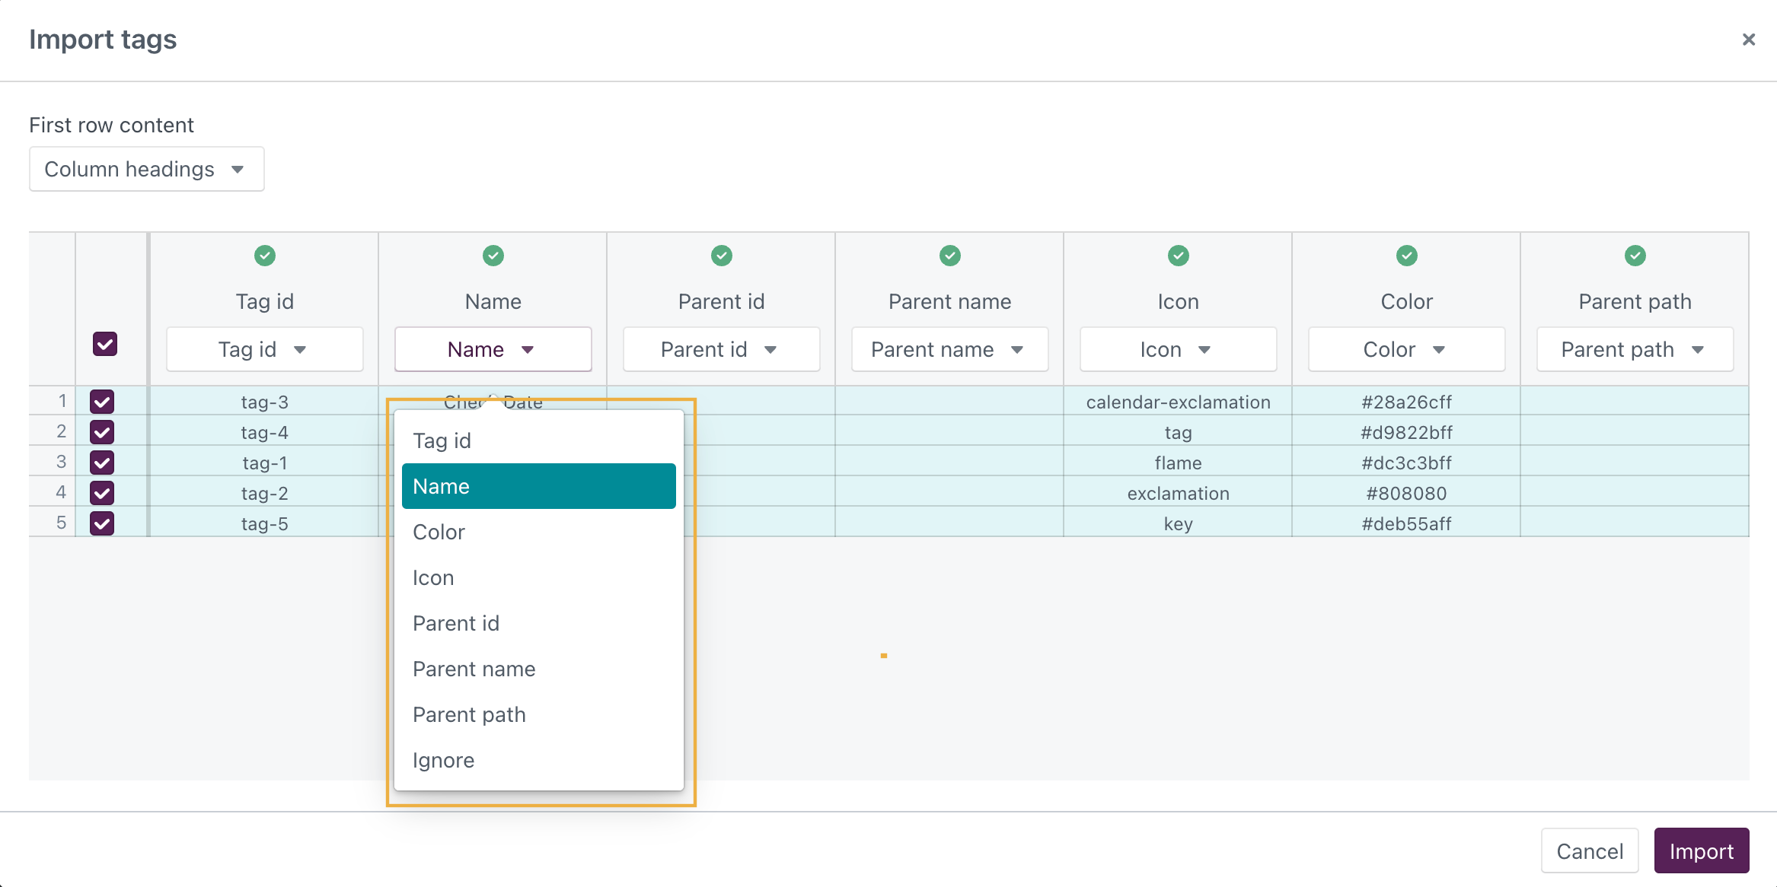Toggle the select-all rows checkbox in header
The image size is (1777, 887).
(x=105, y=344)
